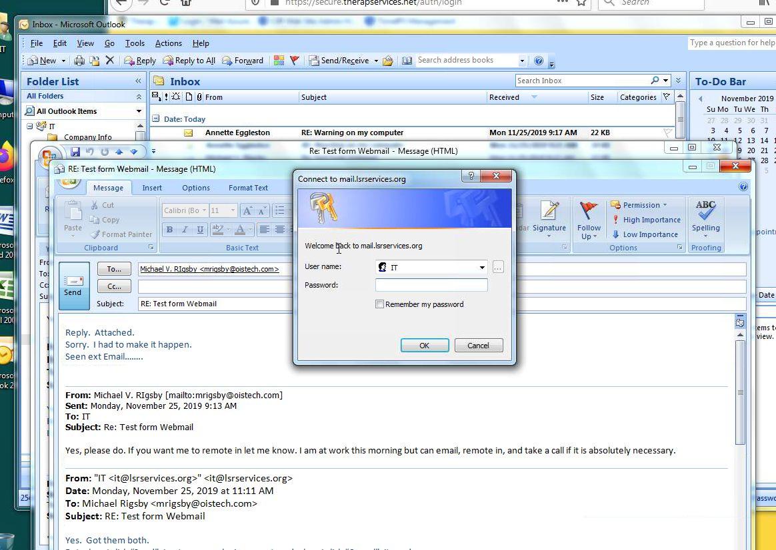The height and width of the screenshot is (550, 776).
Task: Click the Forward button in Outlook toolbar
Action: [243, 61]
